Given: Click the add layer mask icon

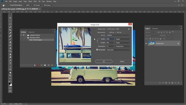Looking at the screenshot, I should tap(166, 83).
